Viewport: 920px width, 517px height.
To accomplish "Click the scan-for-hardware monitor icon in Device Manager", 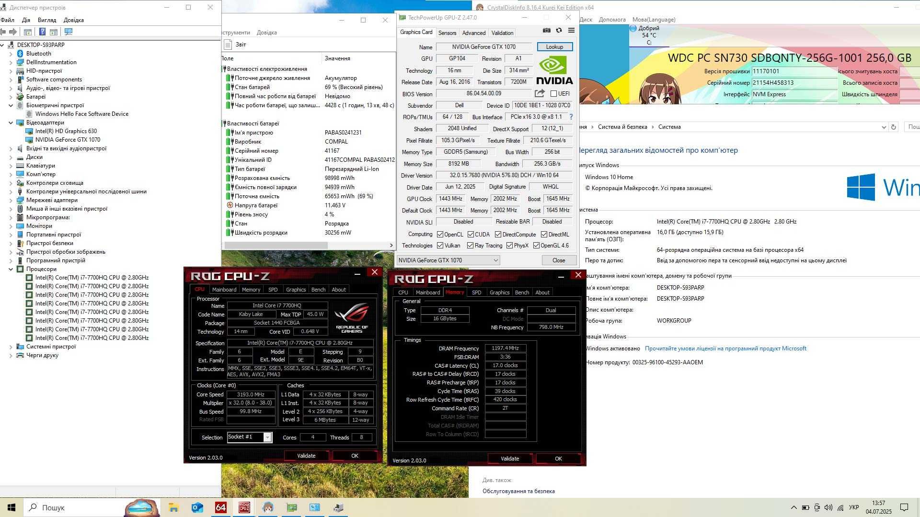I will pos(69,32).
